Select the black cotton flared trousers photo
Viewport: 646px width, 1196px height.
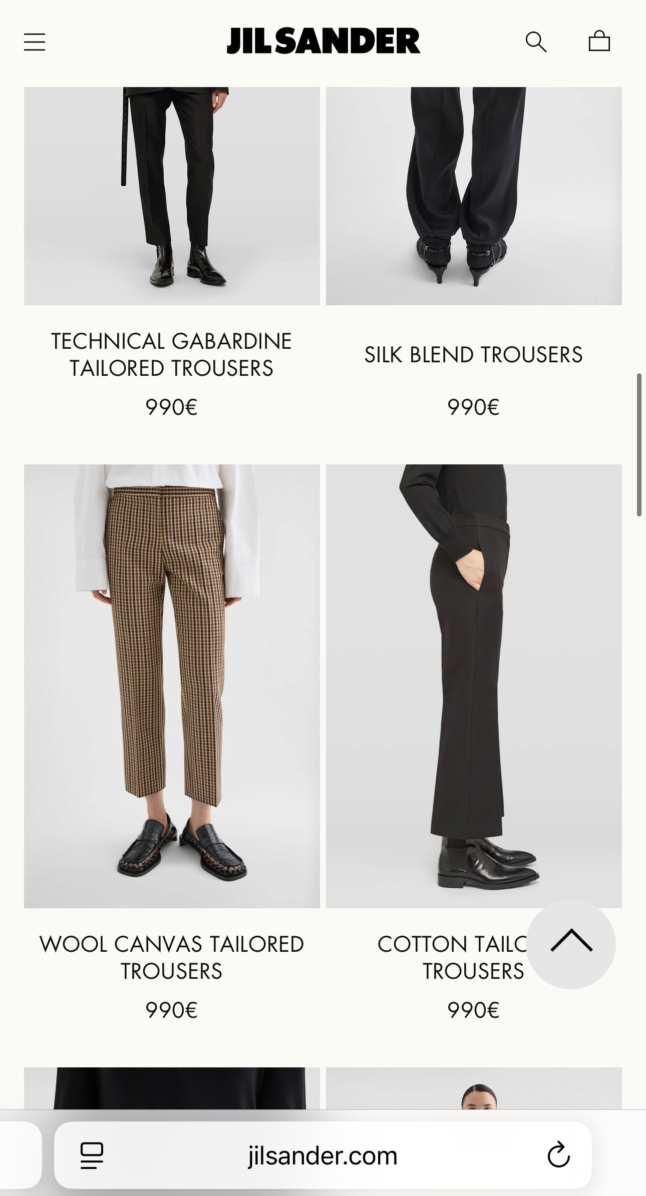pos(474,686)
